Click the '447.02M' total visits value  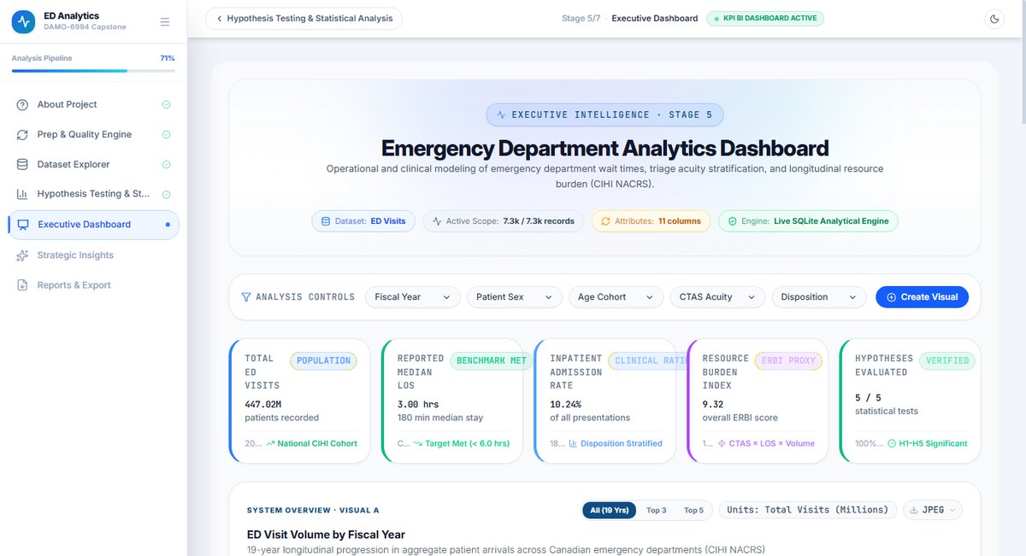265,404
